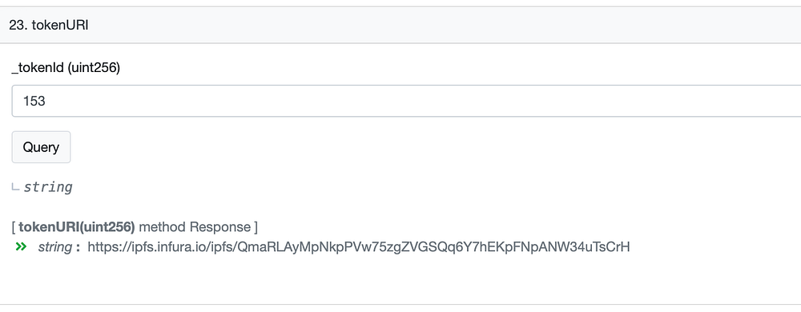Click the opening bracket before tokenURI(uint256)
Viewport: 801px width, 312px height.
pyautogui.click(x=14, y=227)
